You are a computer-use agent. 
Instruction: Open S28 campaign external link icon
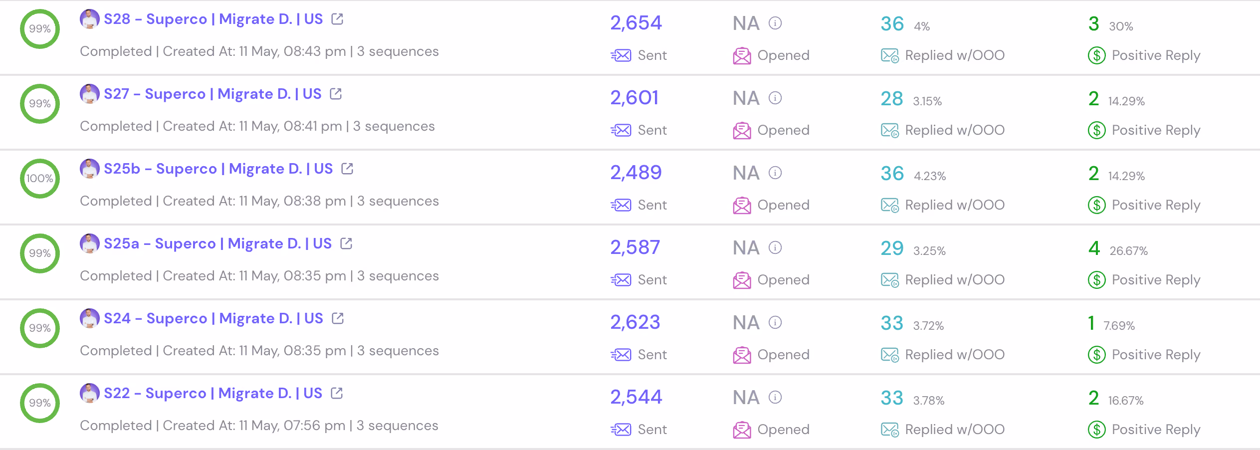338,19
